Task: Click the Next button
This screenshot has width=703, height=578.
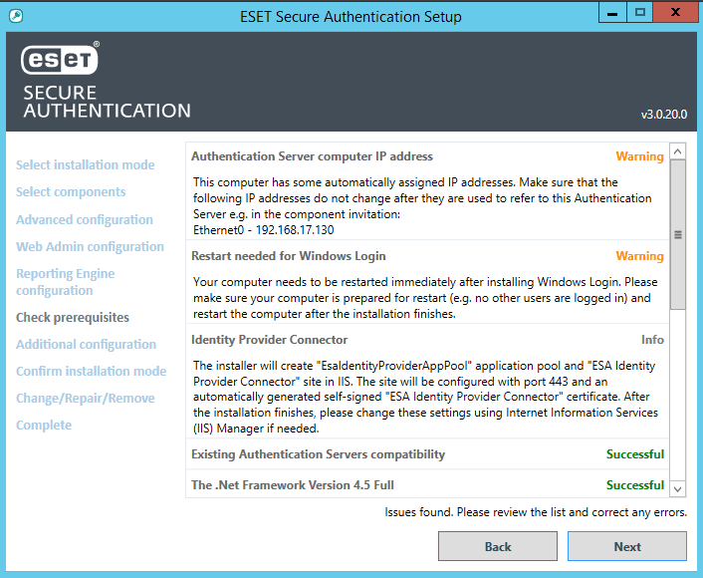Action: pos(626,546)
